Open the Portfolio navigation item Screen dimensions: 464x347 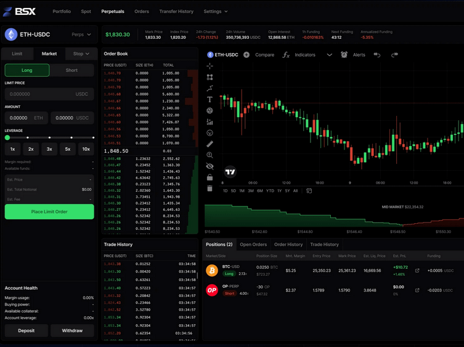point(62,11)
